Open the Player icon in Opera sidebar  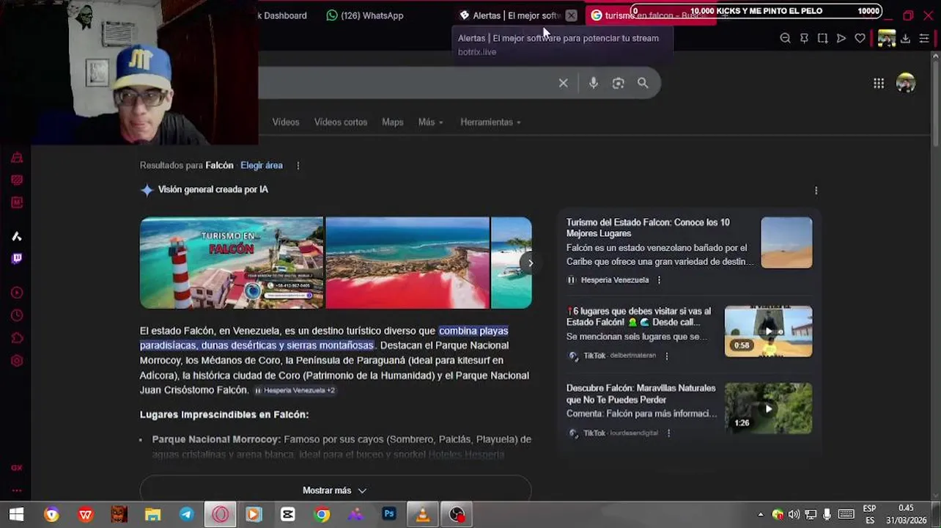pos(17,293)
